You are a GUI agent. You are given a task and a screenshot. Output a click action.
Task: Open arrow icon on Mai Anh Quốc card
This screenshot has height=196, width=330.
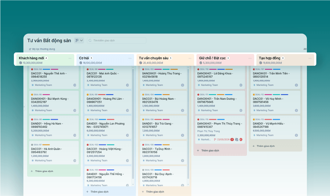[127, 85]
